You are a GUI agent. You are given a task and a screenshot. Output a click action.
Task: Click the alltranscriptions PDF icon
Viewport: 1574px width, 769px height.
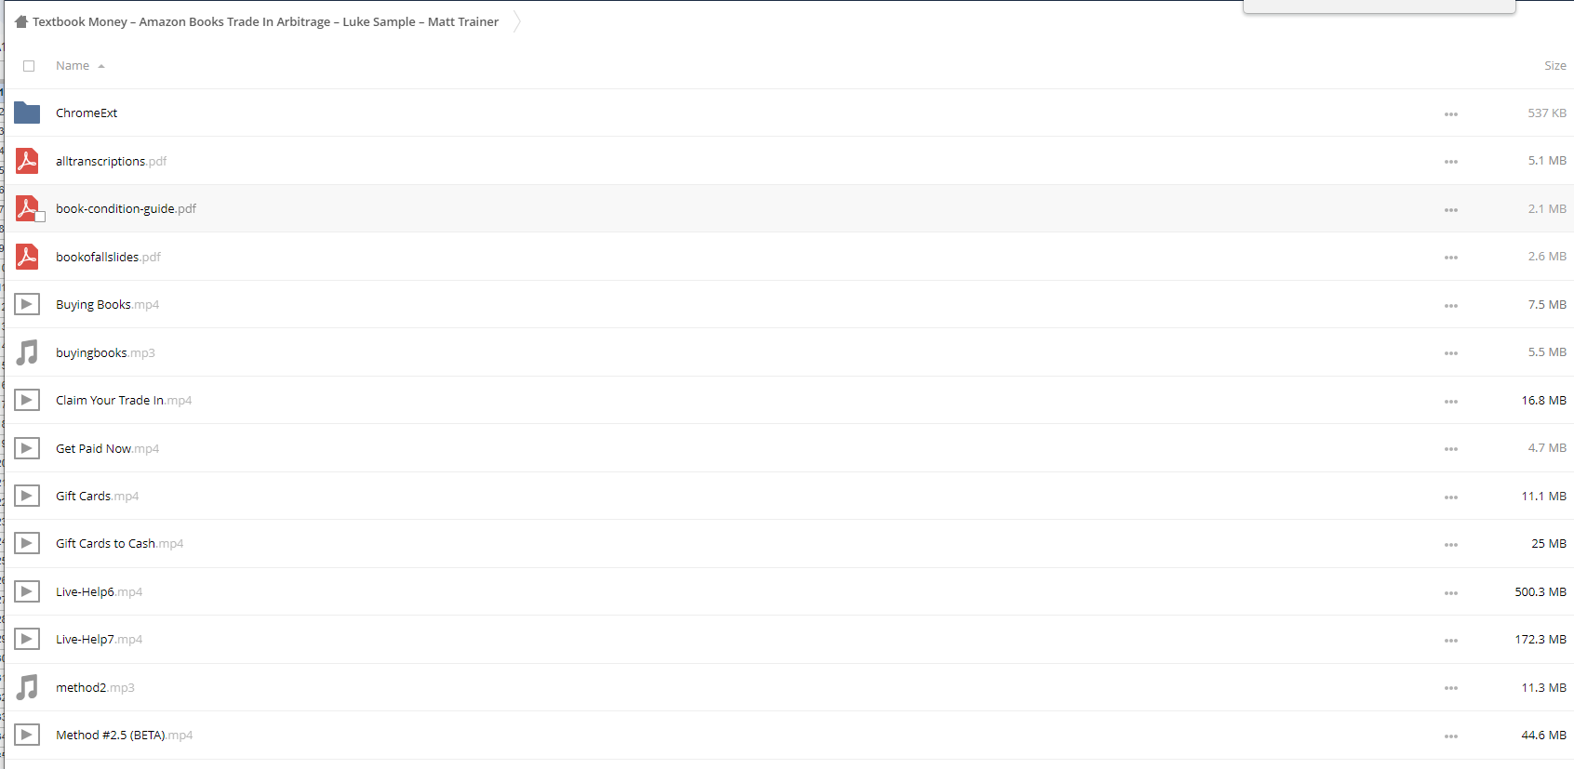pyautogui.click(x=27, y=161)
